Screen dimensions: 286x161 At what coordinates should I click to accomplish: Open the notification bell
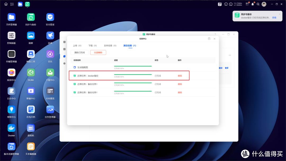click(253, 4)
